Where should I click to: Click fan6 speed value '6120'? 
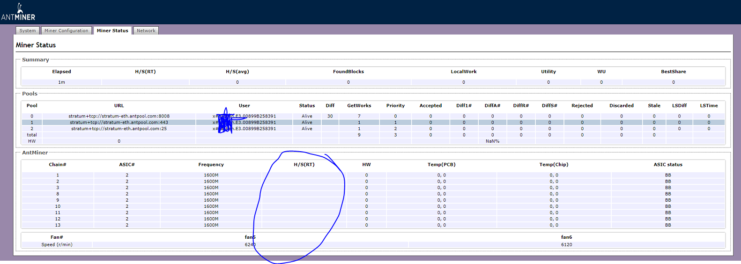tap(567, 245)
